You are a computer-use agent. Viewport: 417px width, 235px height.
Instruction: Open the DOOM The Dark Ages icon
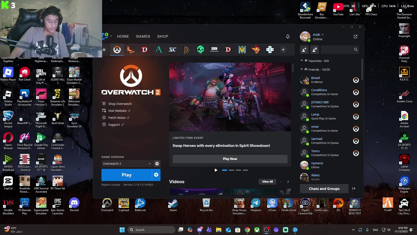coord(214,50)
